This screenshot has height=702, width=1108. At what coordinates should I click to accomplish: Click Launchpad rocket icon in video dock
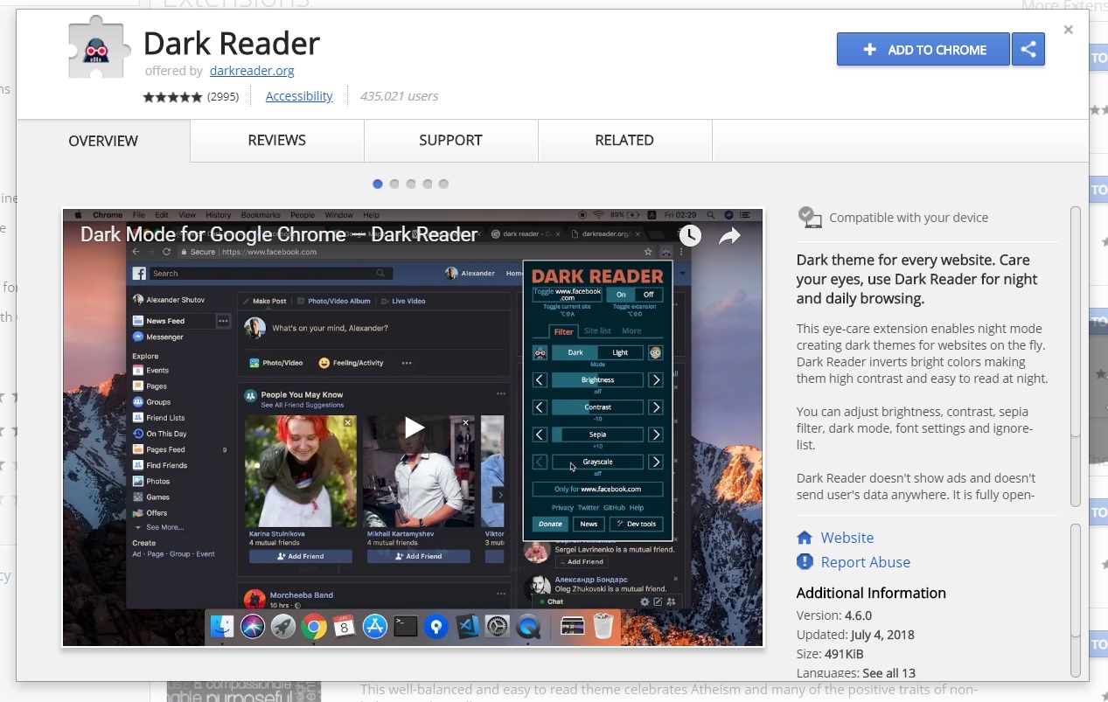pyautogui.click(x=282, y=626)
